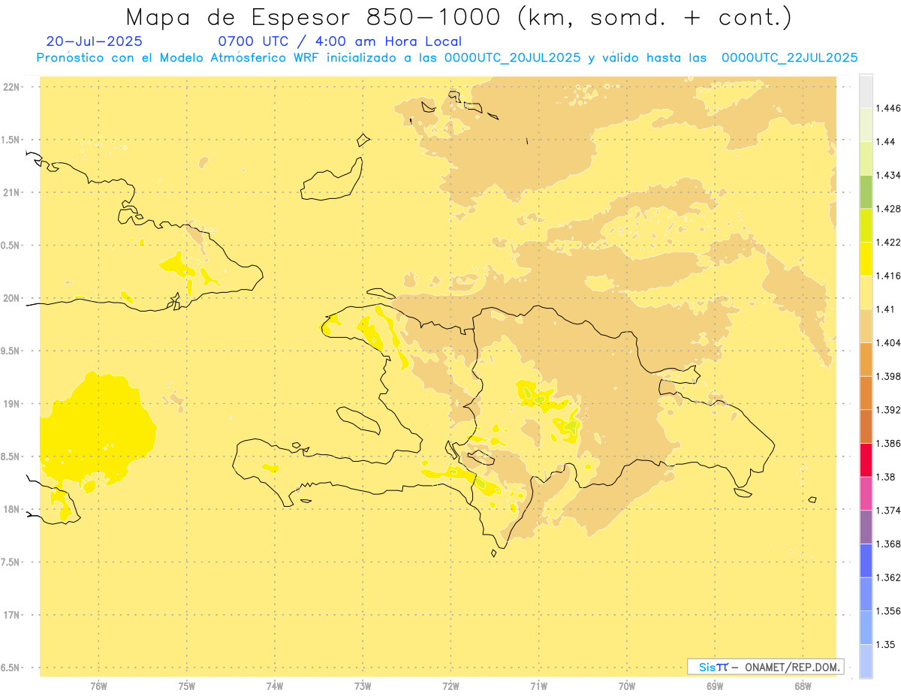Viewport: 901px width, 696px height.
Task: Click the "0700 UTC / 4:00 am Hora Local" text
Action: click(339, 42)
